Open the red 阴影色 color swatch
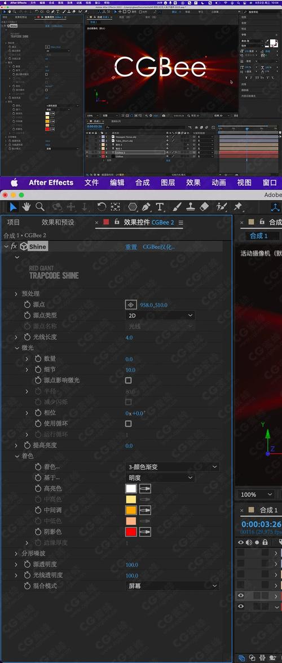This screenshot has height=663, width=282. pyautogui.click(x=131, y=532)
